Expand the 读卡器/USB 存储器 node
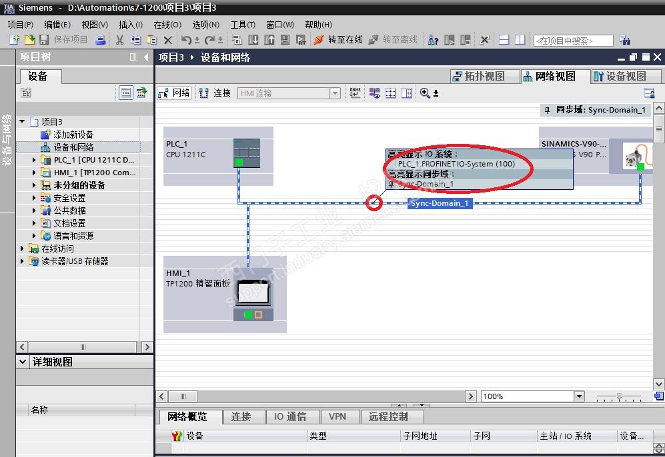The height and width of the screenshot is (457, 665). 22,261
